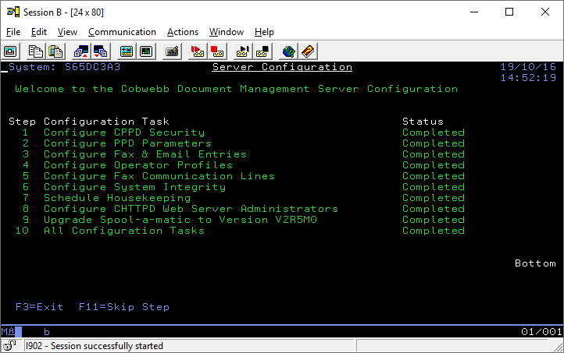The height and width of the screenshot is (353, 564).
Task: Select step 1 Configure CPPD Security
Action: click(124, 132)
